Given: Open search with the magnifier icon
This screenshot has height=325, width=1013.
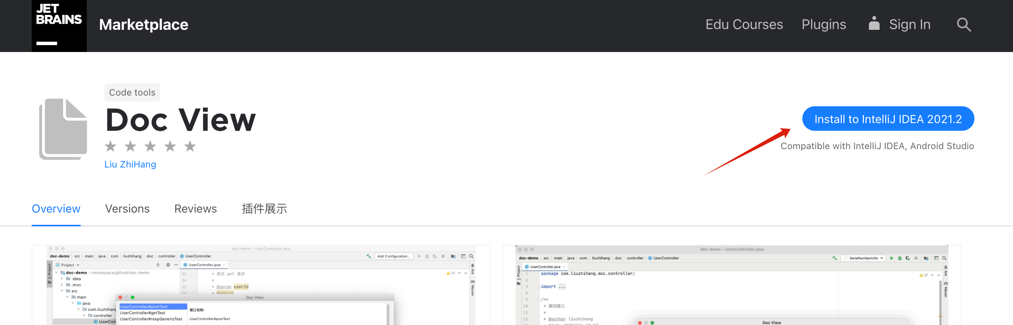Looking at the screenshot, I should pyautogui.click(x=963, y=25).
